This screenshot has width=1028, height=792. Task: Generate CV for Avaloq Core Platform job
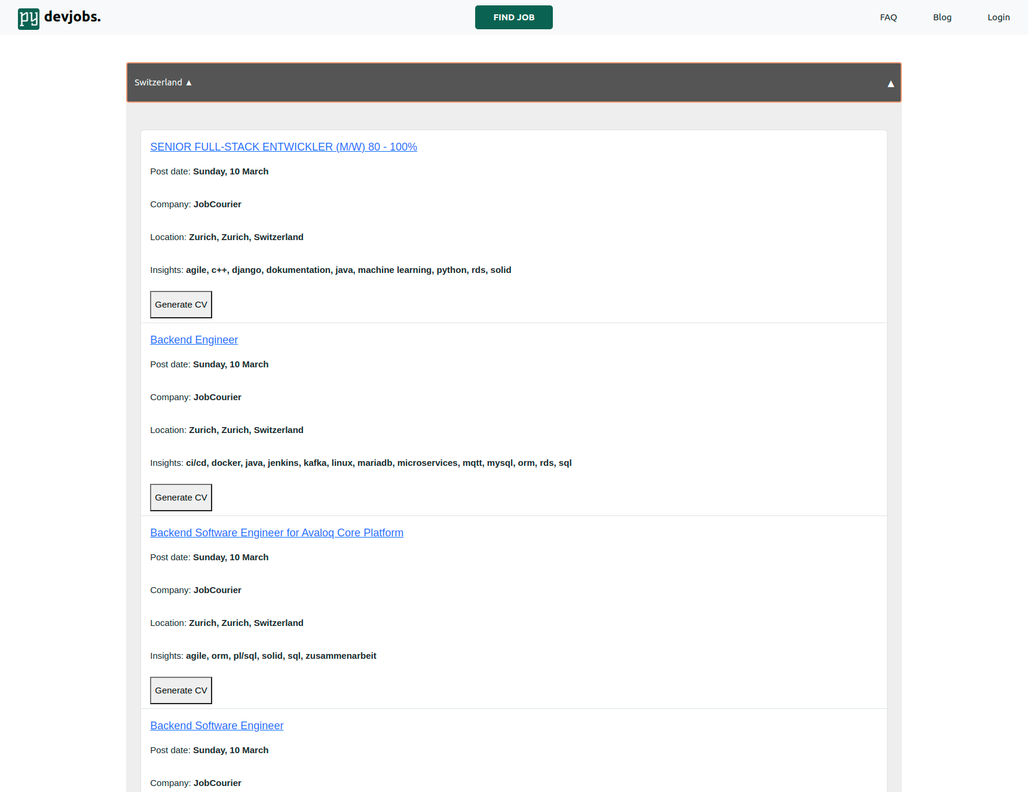181,690
